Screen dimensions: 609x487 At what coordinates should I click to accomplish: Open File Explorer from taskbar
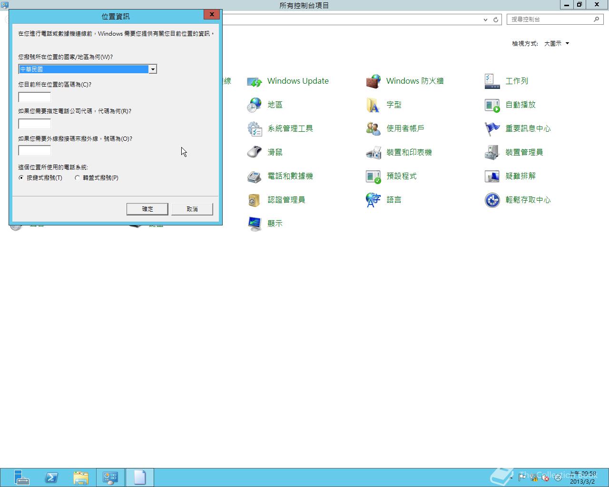(x=81, y=477)
